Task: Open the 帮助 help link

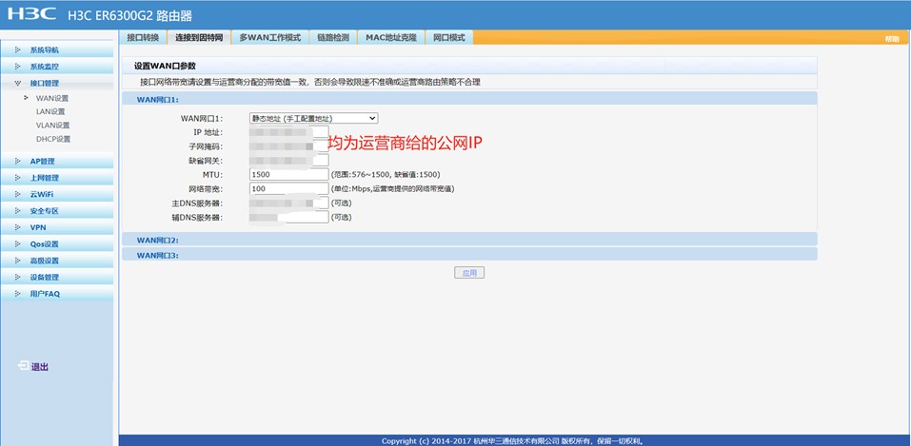Action: (892, 38)
